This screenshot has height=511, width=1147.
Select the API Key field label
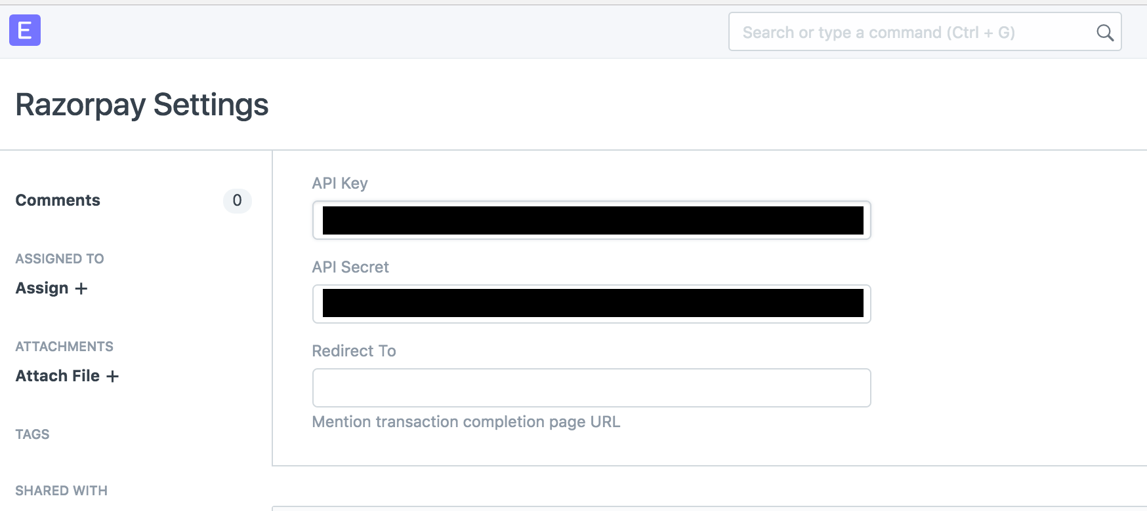pos(340,183)
